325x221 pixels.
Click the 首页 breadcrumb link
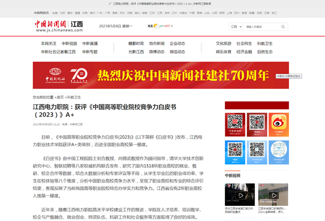[x=60, y=97]
